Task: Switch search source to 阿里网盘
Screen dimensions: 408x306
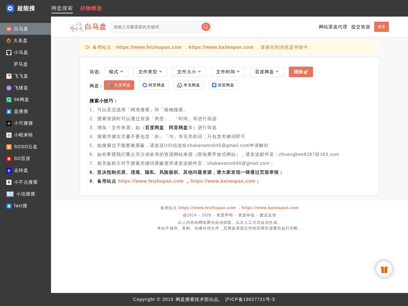Action: pyautogui.click(x=154, y=85)
